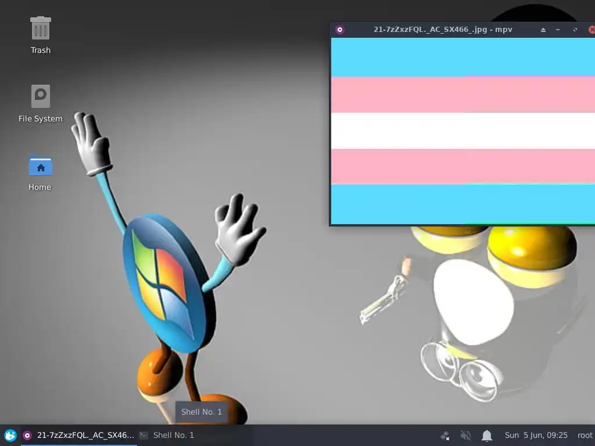The image size is (595, 446).
Task: Open the File System desktop icon
Action: [41, 103]
